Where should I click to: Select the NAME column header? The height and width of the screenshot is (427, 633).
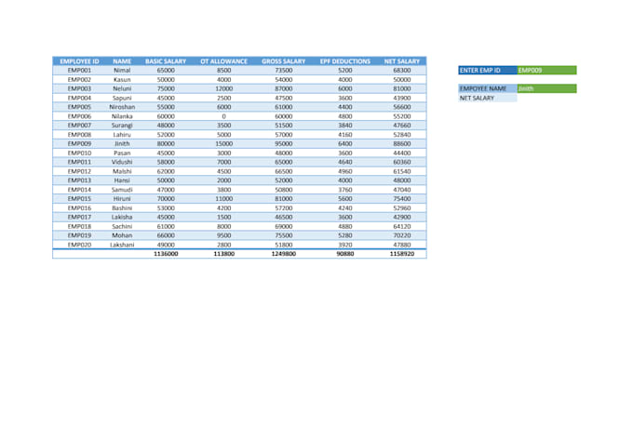pos(122,61)
